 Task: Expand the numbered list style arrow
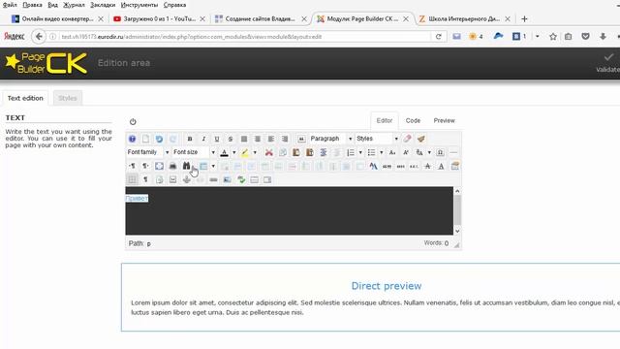[360, 152]
